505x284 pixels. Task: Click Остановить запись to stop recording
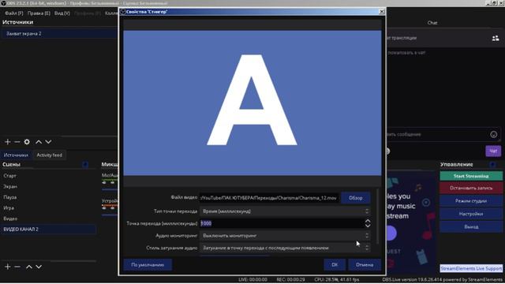point(471,188)
